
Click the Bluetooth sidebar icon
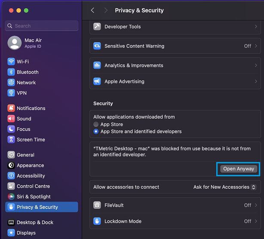(11, 72)
